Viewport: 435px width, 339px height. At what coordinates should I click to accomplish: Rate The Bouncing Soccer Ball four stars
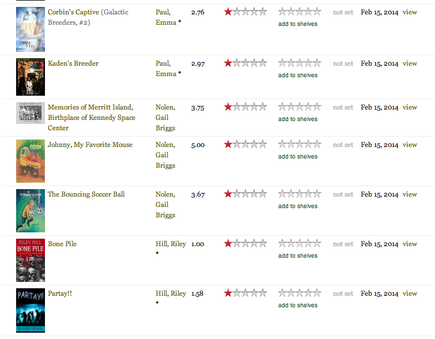coord(308,194)
